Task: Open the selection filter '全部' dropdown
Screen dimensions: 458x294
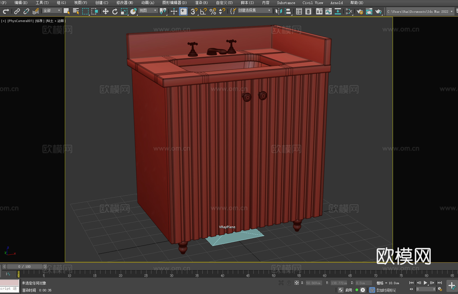Action: click(x=52, y=10)
